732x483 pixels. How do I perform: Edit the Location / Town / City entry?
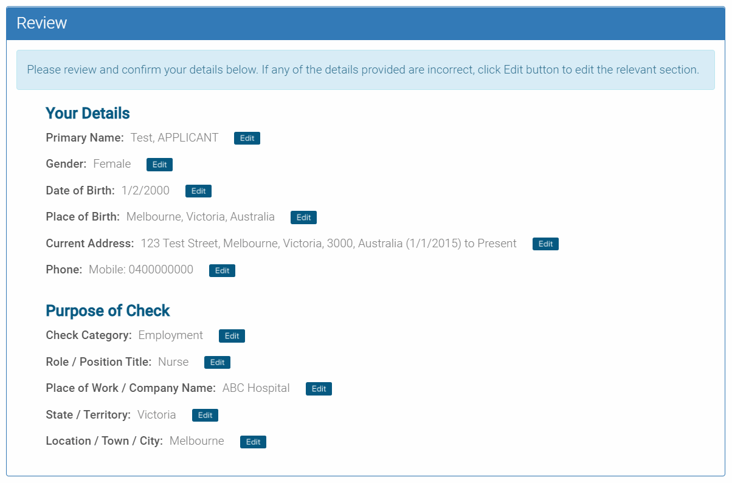[253, 442]
